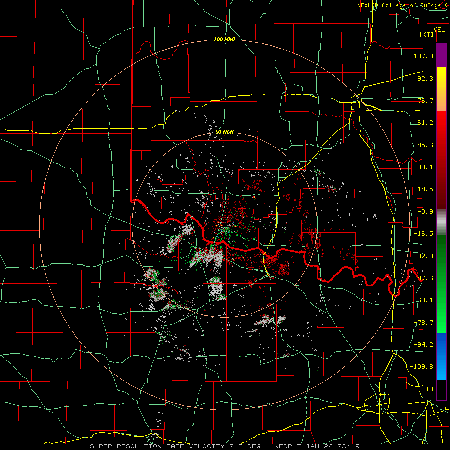
Task: Select the -32.0 value on velocity scale
Action: coord(423,256)
